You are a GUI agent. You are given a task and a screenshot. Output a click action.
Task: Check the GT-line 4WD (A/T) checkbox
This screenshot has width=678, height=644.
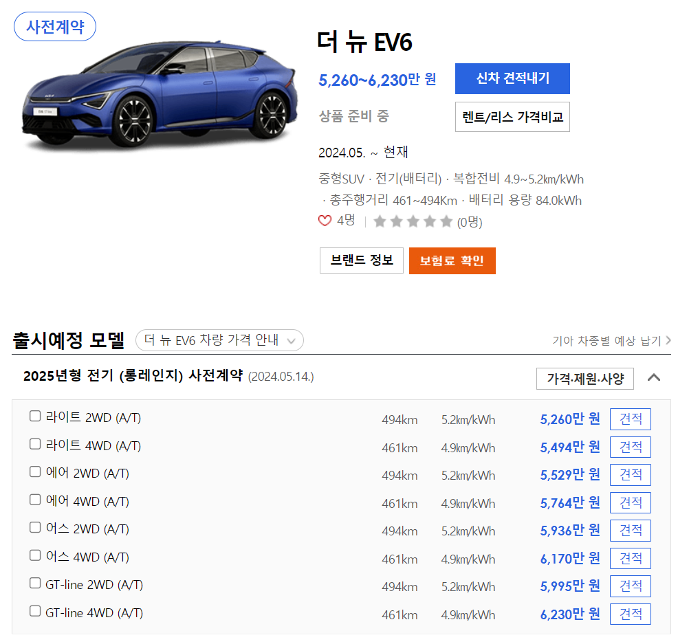point(35,612)
